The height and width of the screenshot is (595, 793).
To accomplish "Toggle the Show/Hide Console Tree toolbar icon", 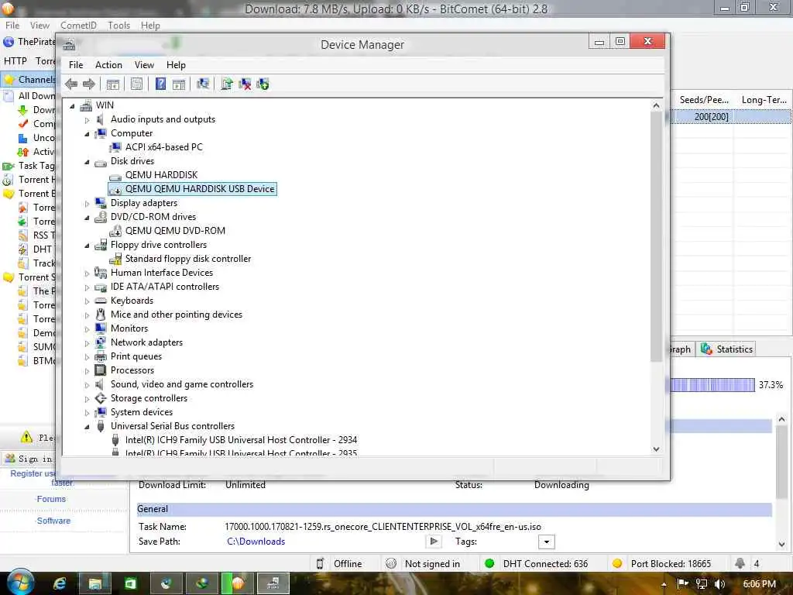I will tap(113, 84).
